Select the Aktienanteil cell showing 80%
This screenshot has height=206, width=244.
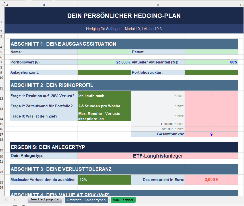211,62
